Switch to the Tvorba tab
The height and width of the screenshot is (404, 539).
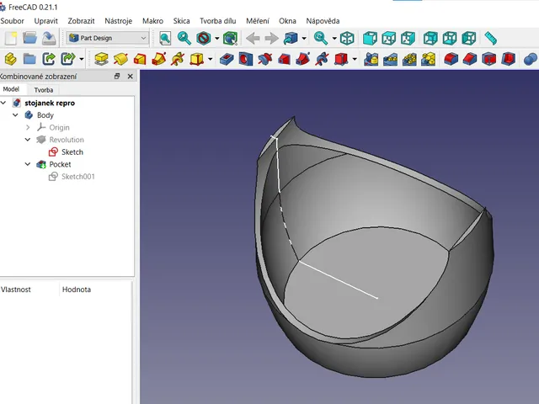pyautogui.click(x=44, y=90)
